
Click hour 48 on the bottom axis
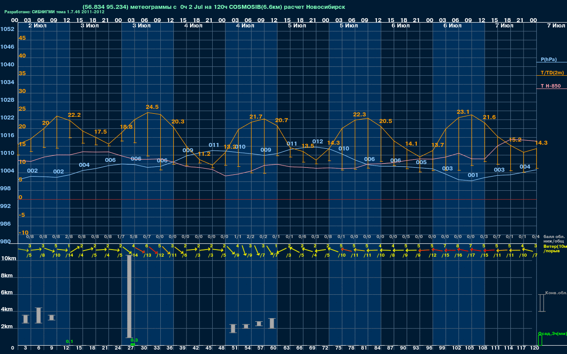coord(221,348)
